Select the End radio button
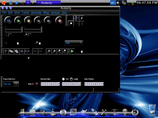Screen dimensions: 158x118 63,79
